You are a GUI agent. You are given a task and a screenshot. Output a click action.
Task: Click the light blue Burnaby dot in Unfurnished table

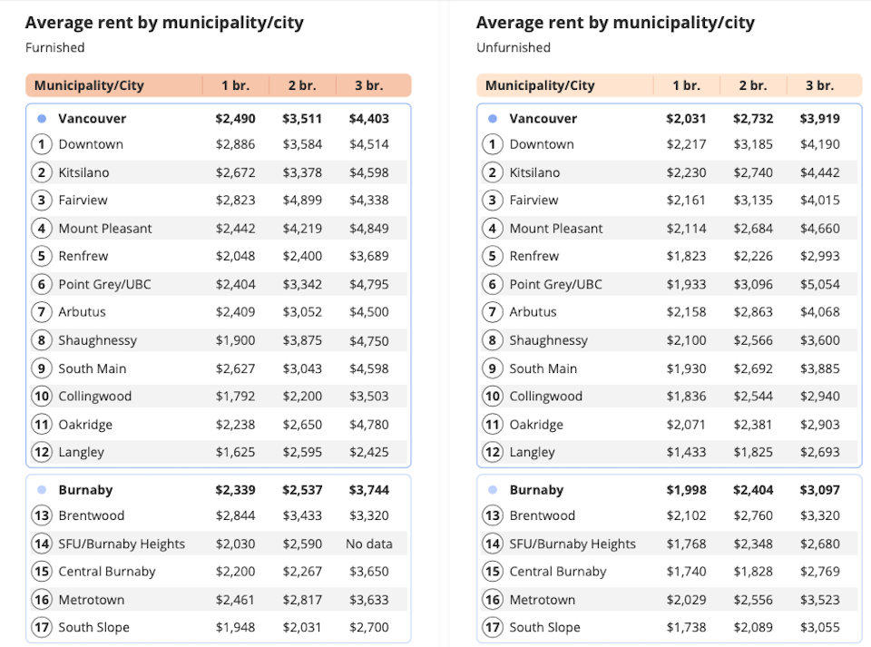click(493, 490)
